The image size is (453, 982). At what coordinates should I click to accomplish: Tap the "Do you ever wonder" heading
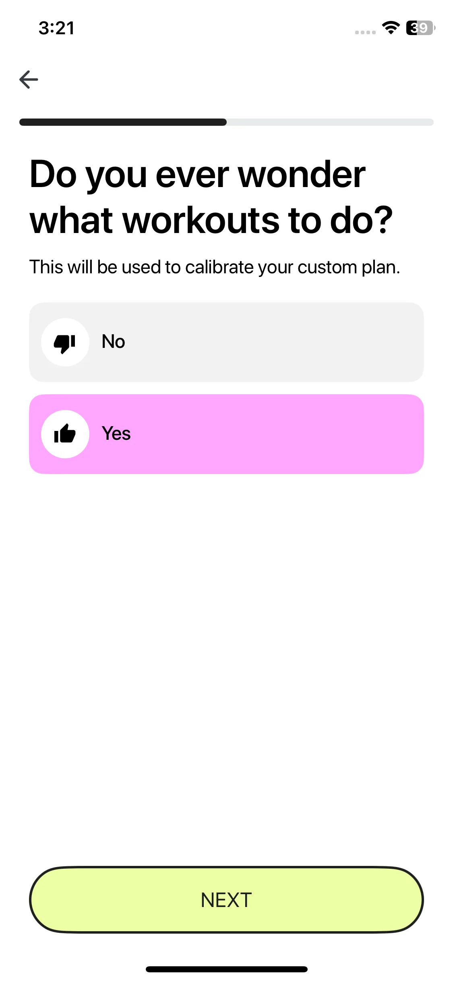tap(197, 174)
